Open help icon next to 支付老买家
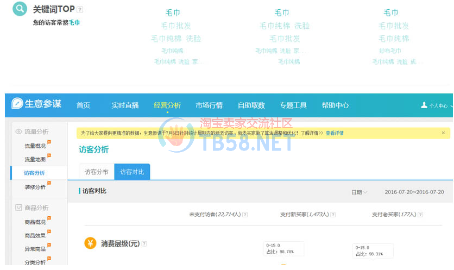Image resolution: width=454 pixels, height=270 pixels. (x=420, y=215)
